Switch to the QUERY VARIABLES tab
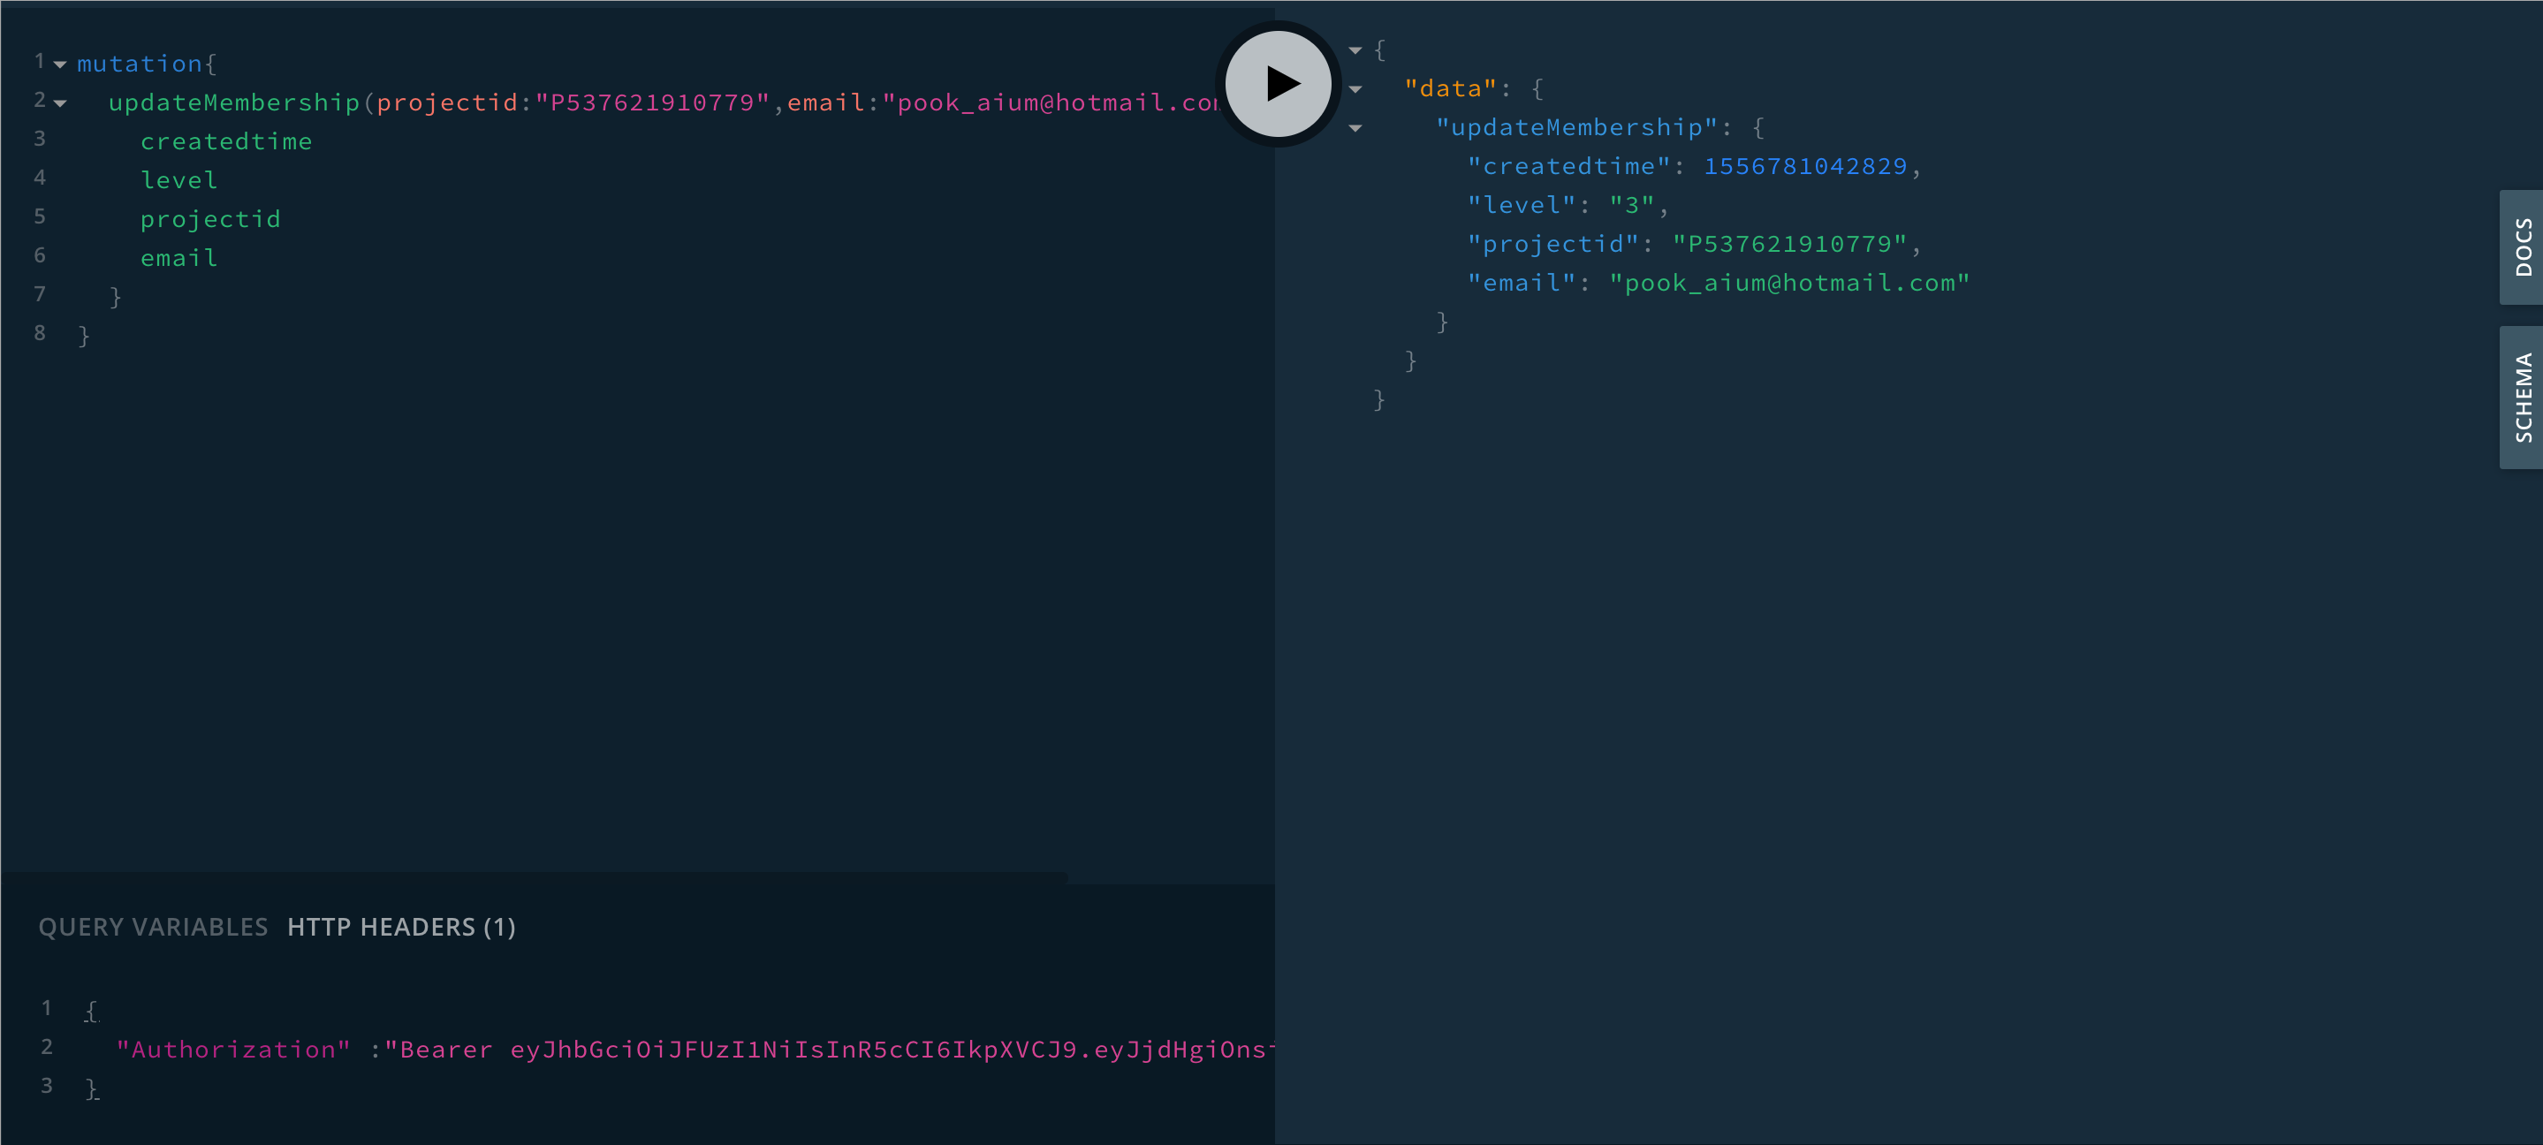 (153, 927)
